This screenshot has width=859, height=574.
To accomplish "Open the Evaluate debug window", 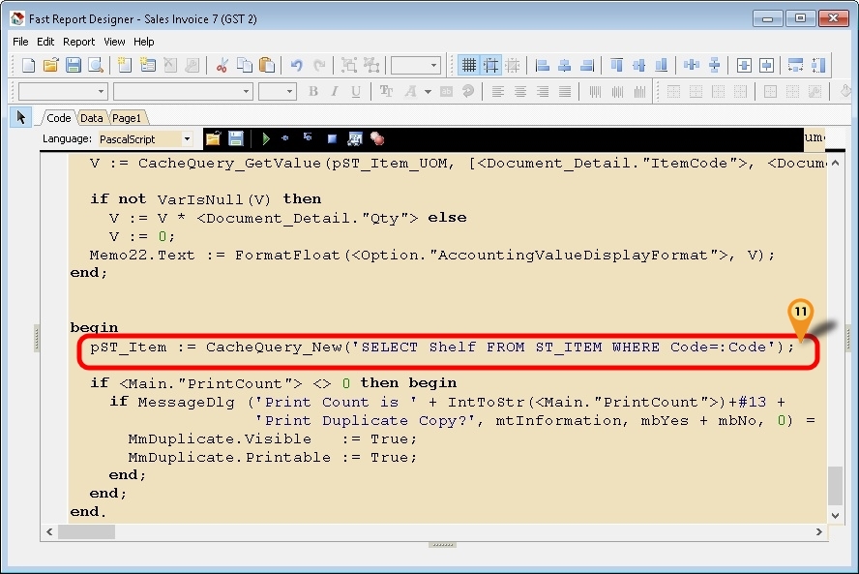I will (x=353, y=138).
